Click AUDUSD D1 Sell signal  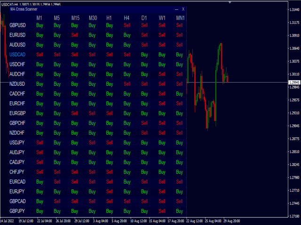tap(144, 45)
